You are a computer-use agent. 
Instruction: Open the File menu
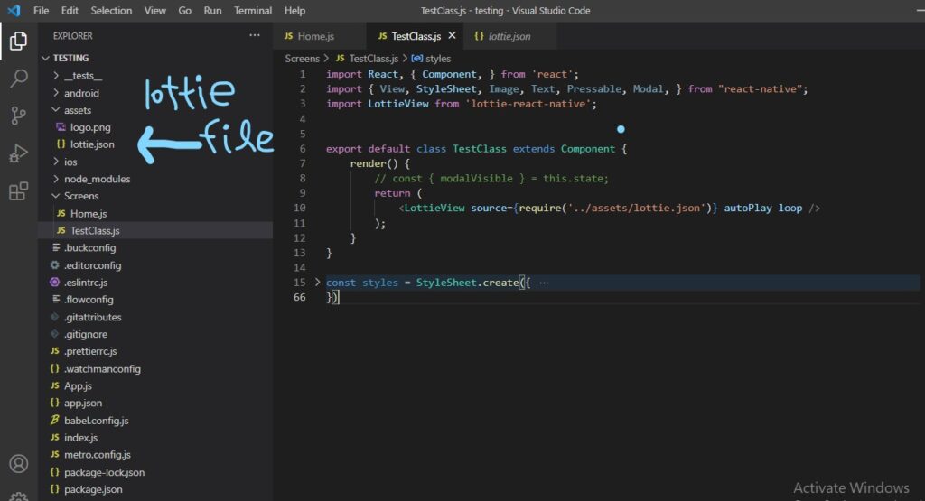pos(42,11)
